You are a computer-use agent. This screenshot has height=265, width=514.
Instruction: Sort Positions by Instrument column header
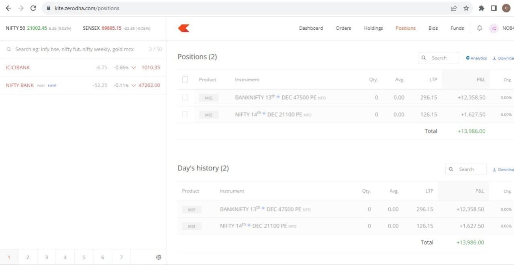coord(247,80)
